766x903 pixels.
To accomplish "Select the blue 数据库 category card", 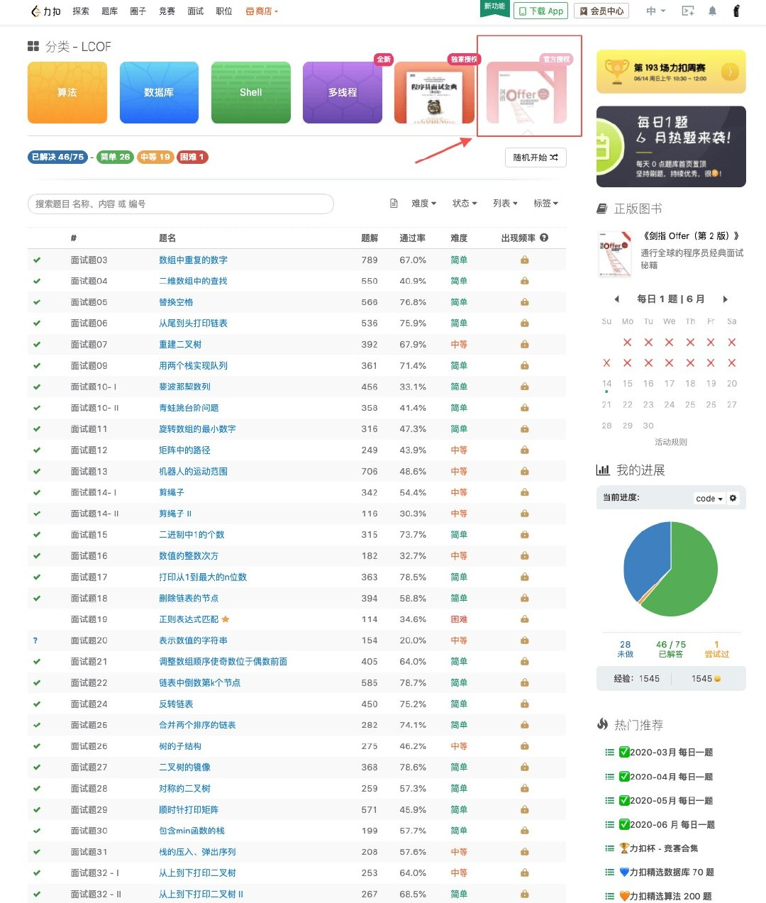I will [x=159, y=92].
